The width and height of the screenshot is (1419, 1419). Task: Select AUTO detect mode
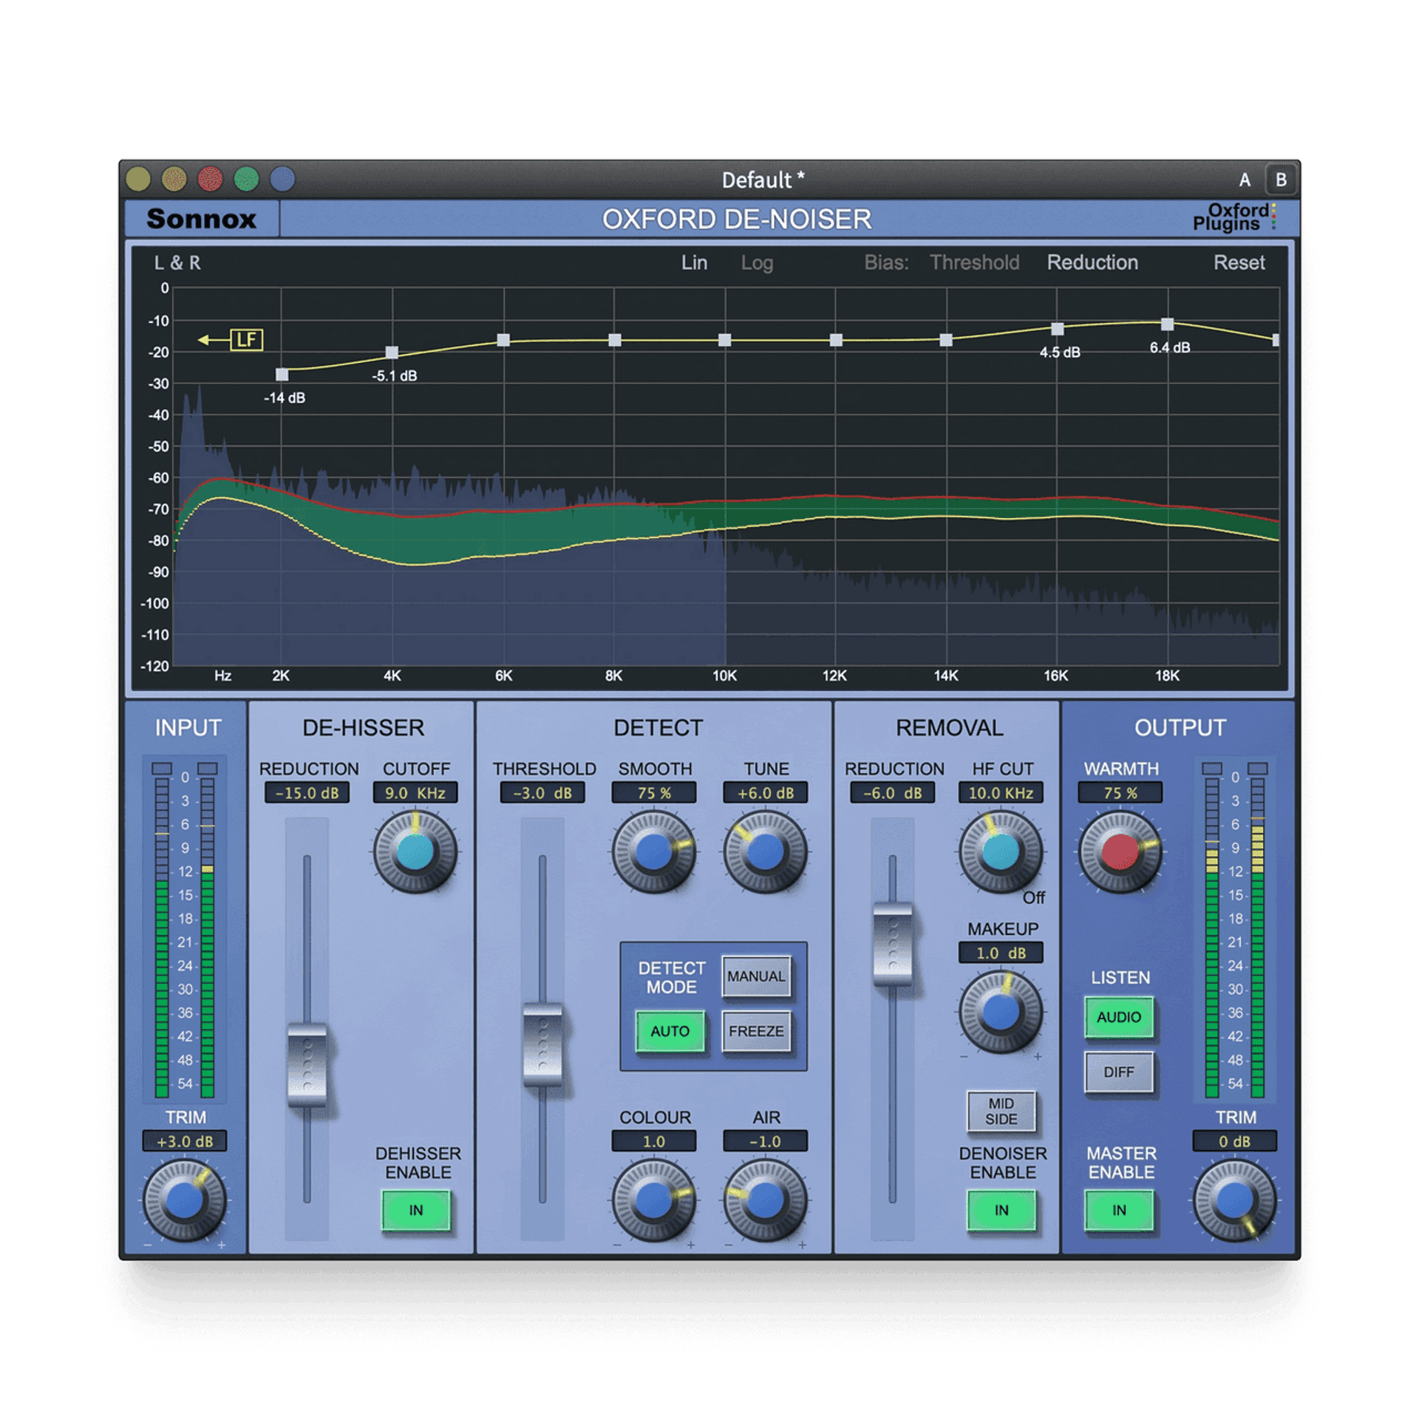point(670,1031)
